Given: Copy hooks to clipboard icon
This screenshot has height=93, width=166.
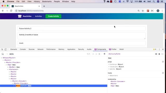Looking at the screenshot, I should point(163,73).
